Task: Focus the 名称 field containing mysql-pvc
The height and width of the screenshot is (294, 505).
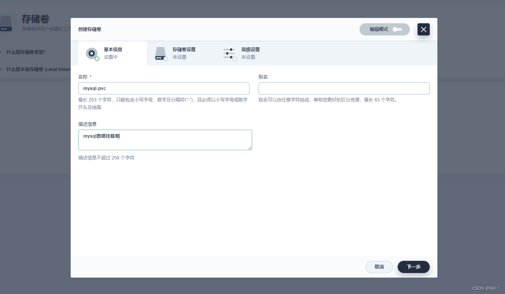Action: [x=164, y=88]
